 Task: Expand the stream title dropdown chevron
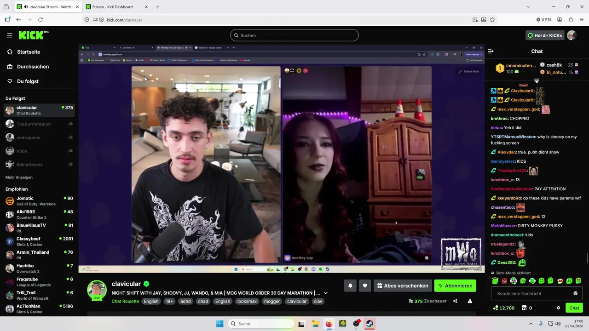pos(326,293)
